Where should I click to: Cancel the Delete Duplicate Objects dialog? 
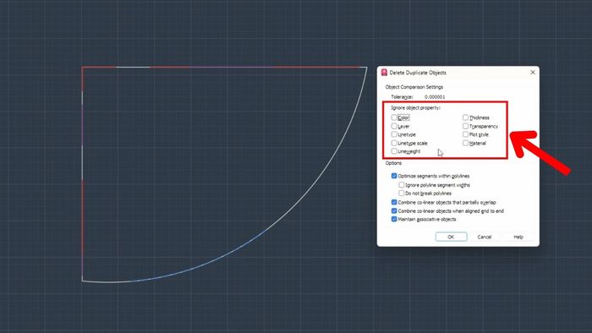point(485,237)
